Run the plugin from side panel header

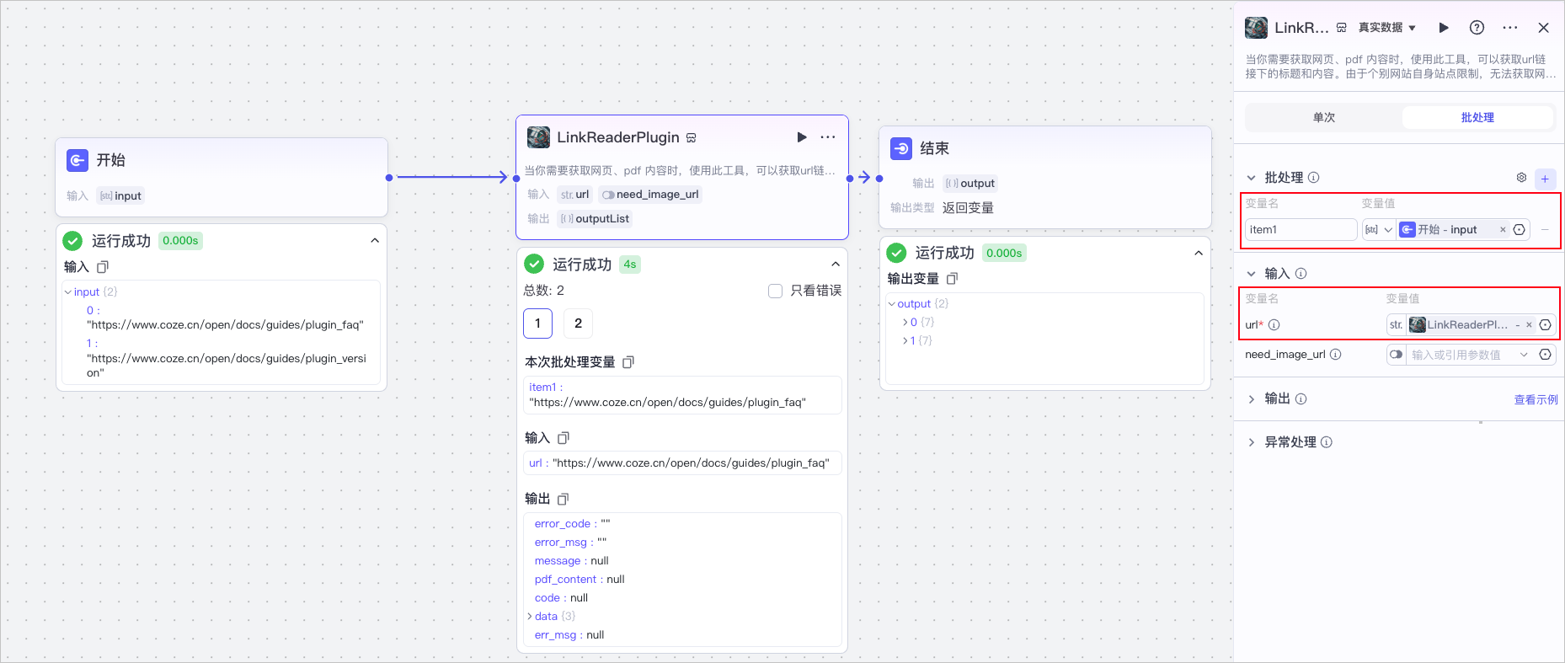[1444, 28]
